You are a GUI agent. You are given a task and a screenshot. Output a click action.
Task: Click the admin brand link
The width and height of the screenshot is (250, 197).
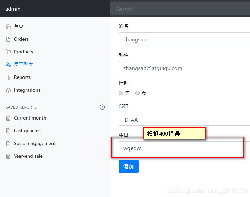tap(13, 9)
